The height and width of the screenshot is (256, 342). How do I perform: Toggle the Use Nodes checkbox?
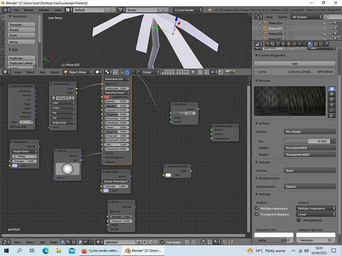pyautogui.click(x=162, y=242)
